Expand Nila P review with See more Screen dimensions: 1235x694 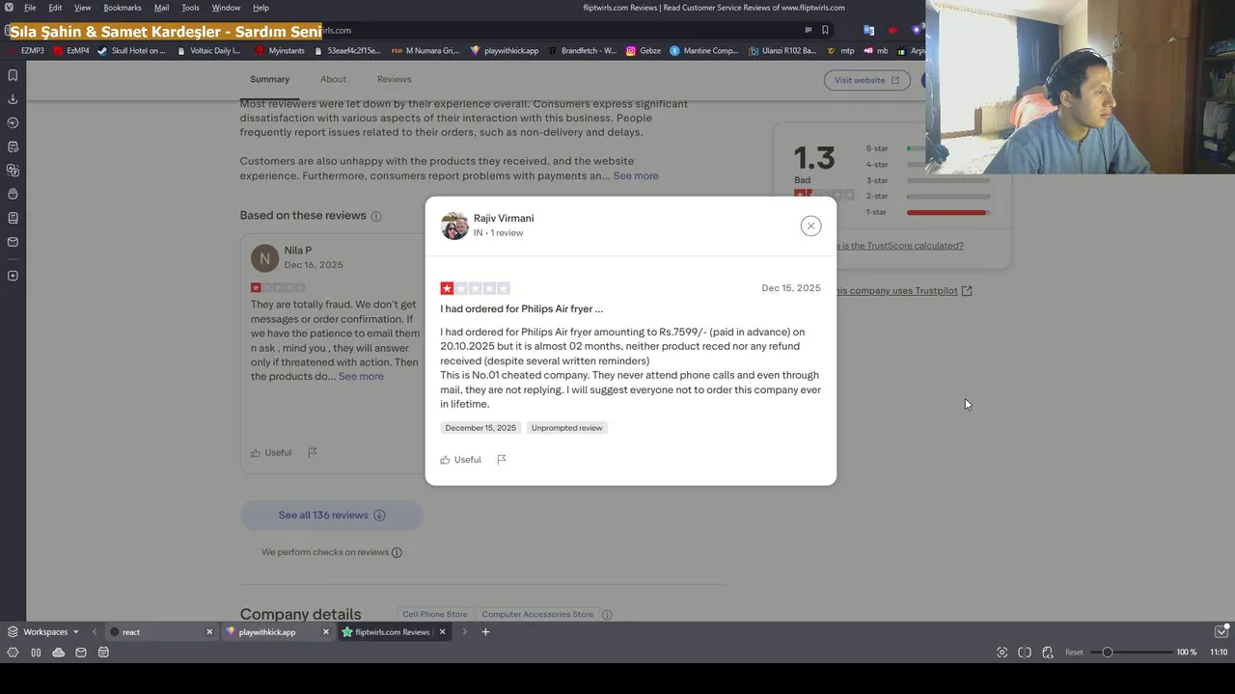(361, 376)
